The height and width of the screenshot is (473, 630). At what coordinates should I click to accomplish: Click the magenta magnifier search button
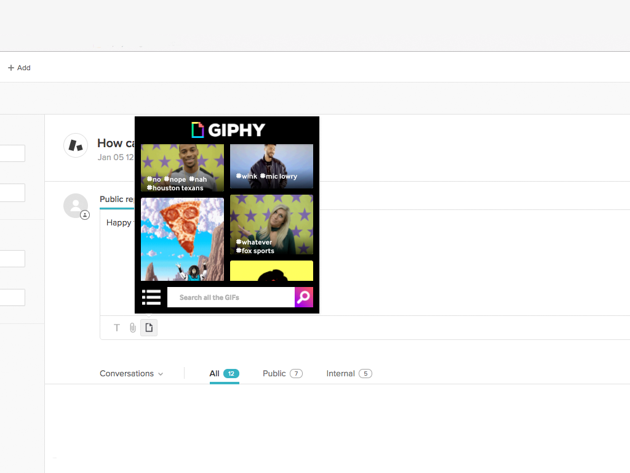tap(304, 297)
